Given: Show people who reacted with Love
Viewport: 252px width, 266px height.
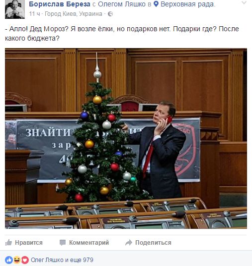Looking at the screenshot, I should (x=25, y=260).
